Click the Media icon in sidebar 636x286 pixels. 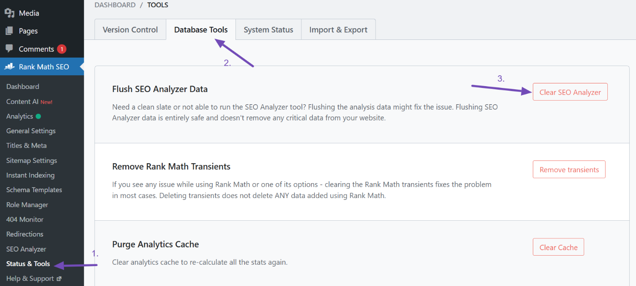(10, 13)
